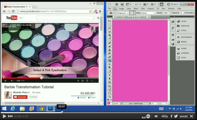The height and width of the screenshot is (120, 197).
Task: Select the Horizontal Type tool
Action: (110, 75)
